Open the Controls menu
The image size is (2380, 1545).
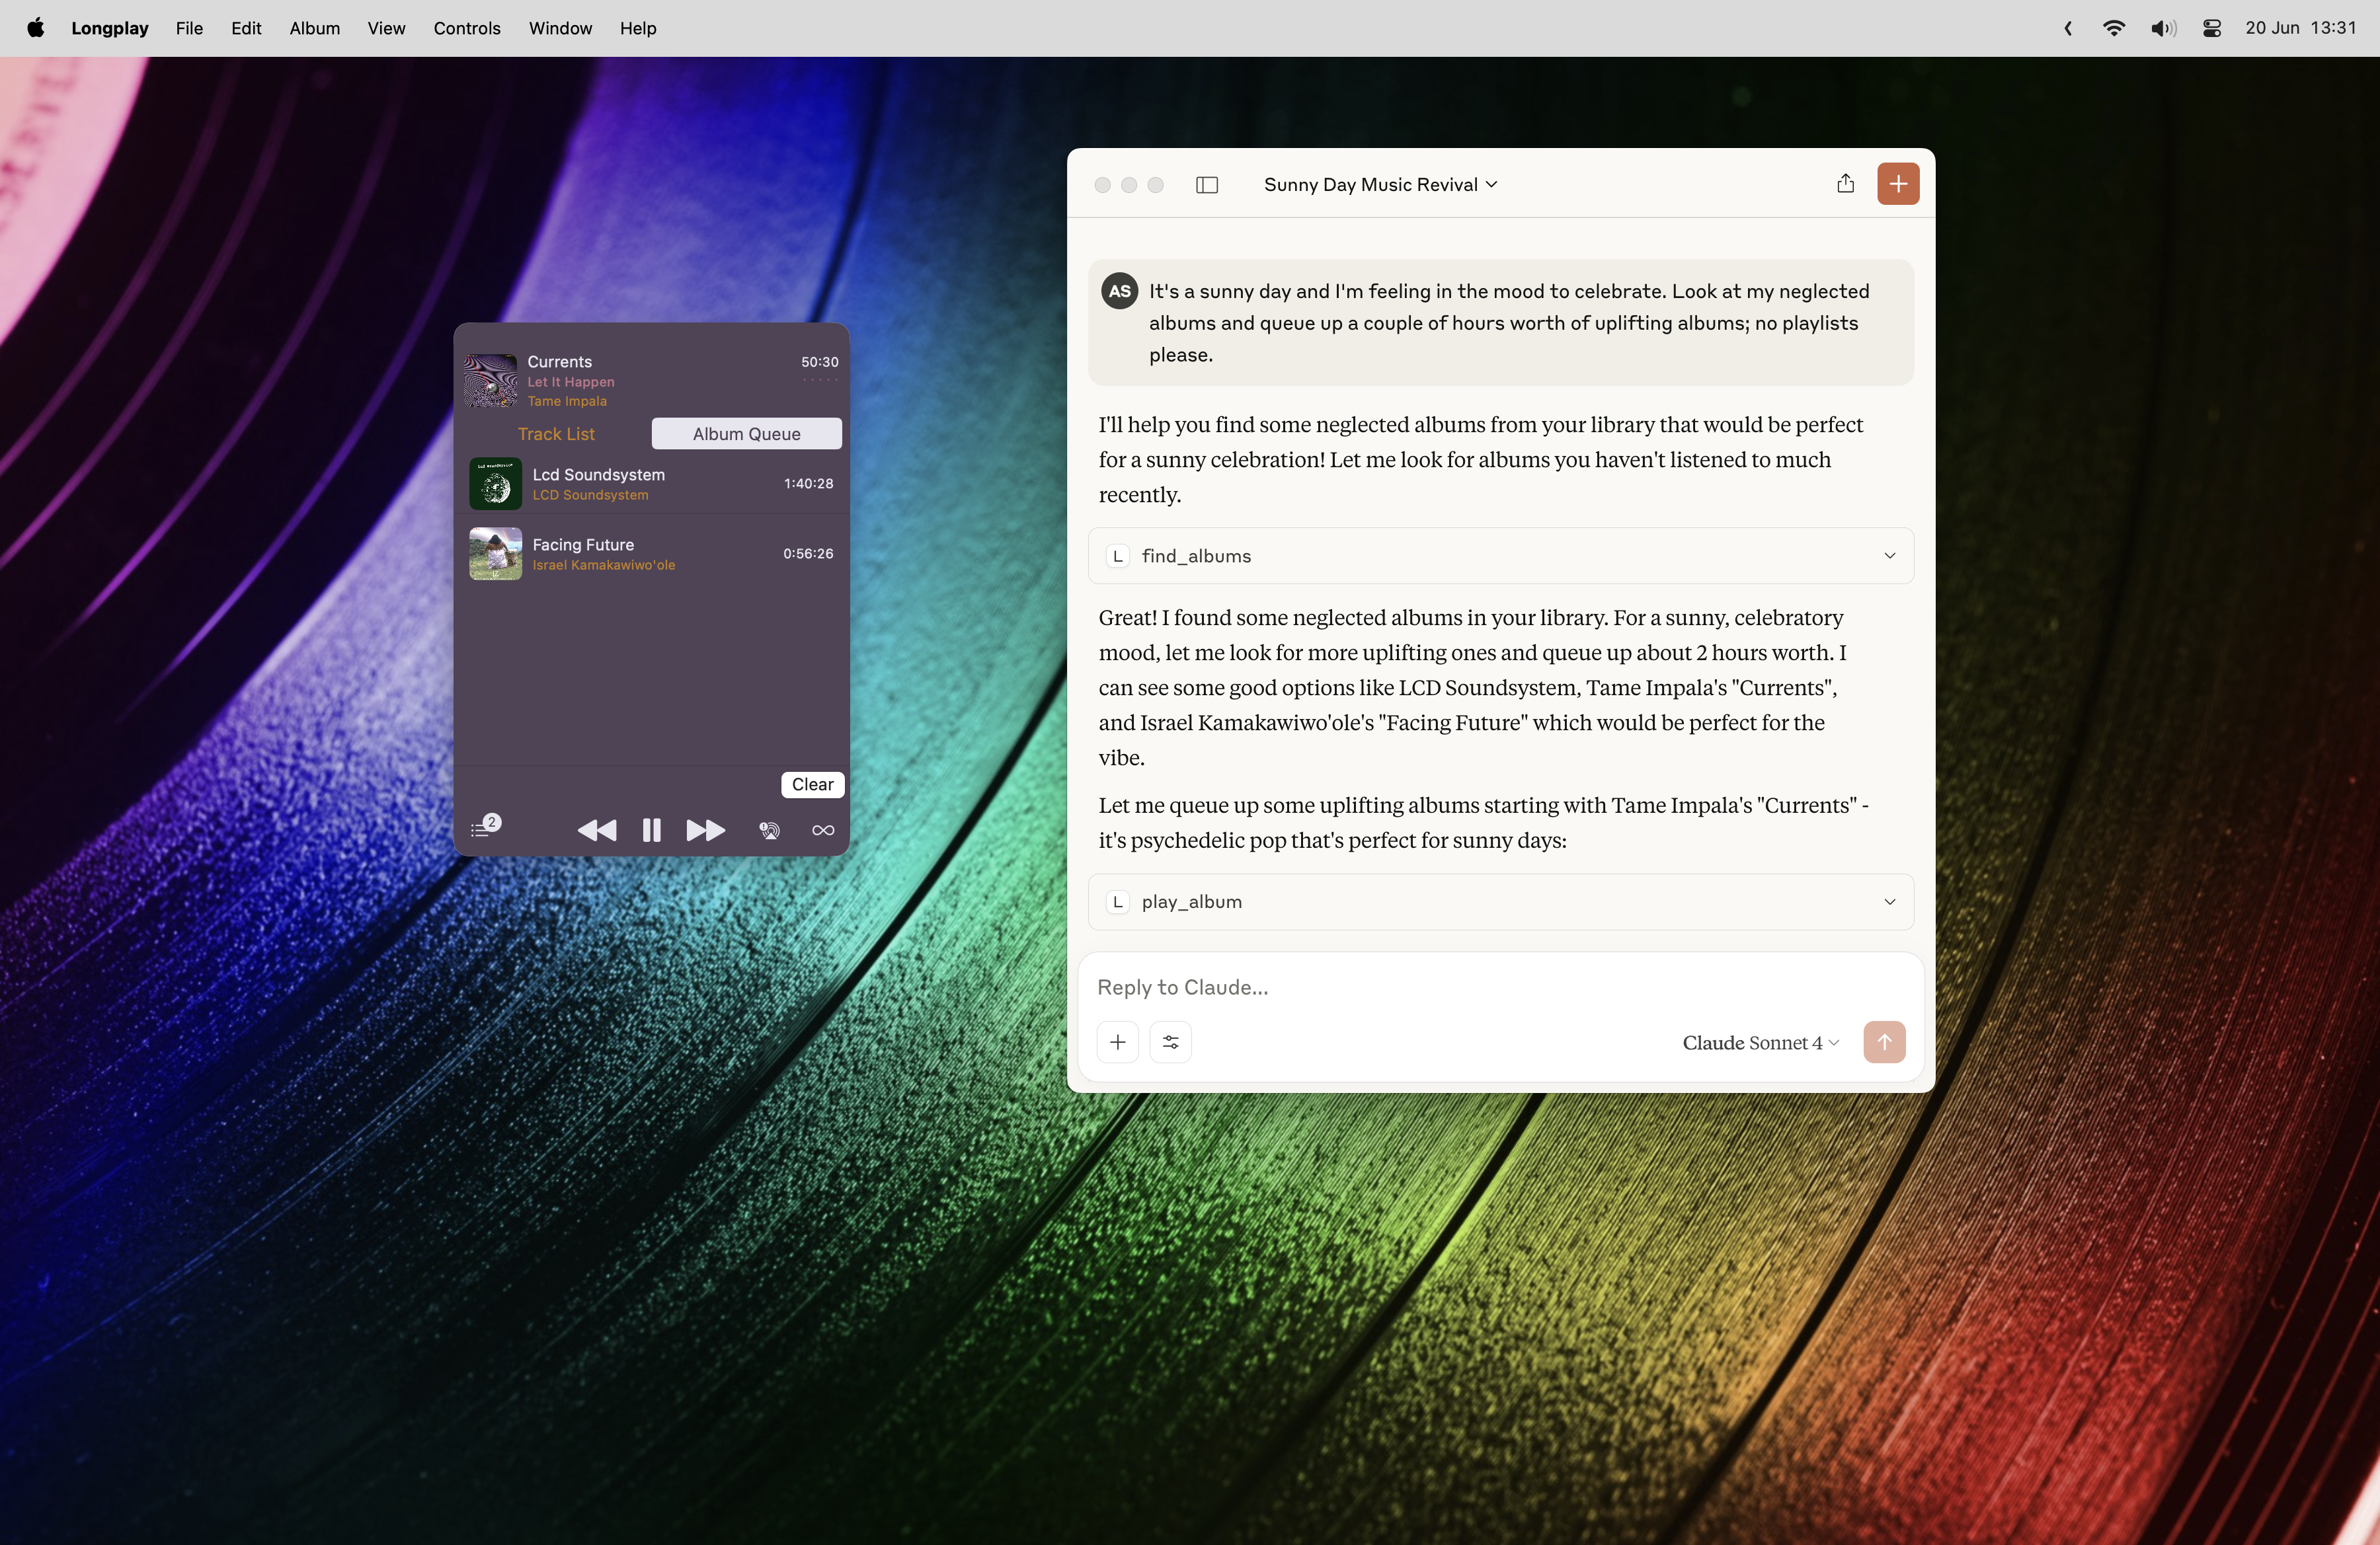click(467, 28)
